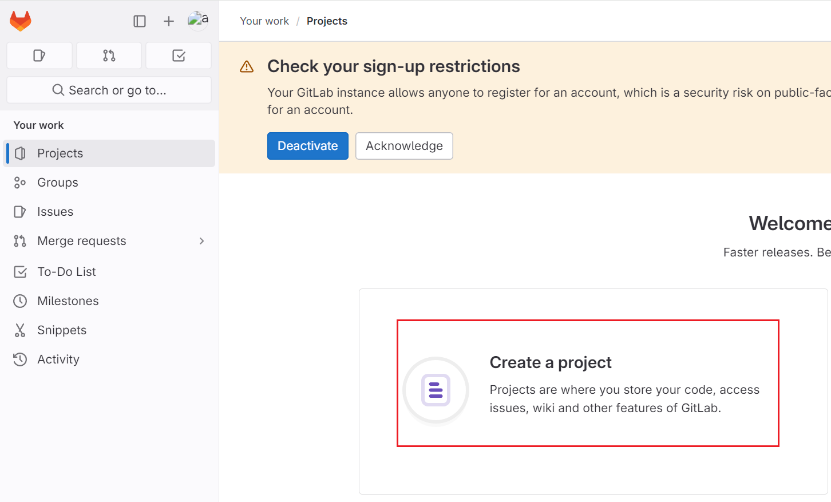
Task: Open the user avatar menu
Action: (198, 21)
